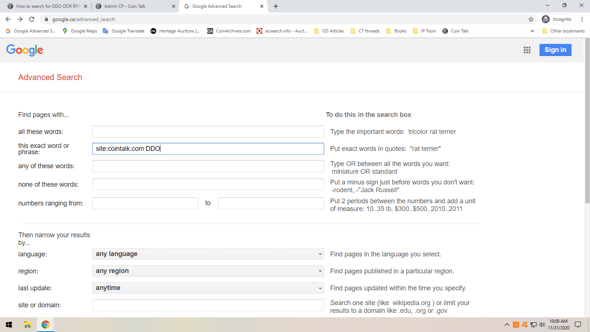Click the 'numbers ranging from' start field
The image size is (590, 332).
tap(145, 203)
